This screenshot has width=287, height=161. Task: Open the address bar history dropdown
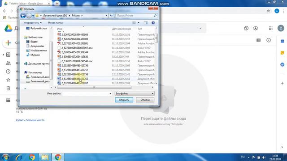tap(106, 16)
